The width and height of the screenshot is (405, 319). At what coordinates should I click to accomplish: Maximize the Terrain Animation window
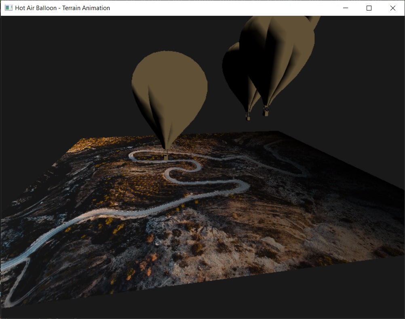[369, 8]
